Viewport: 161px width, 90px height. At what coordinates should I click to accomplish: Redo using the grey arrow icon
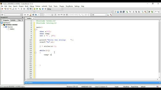[130, 12]
